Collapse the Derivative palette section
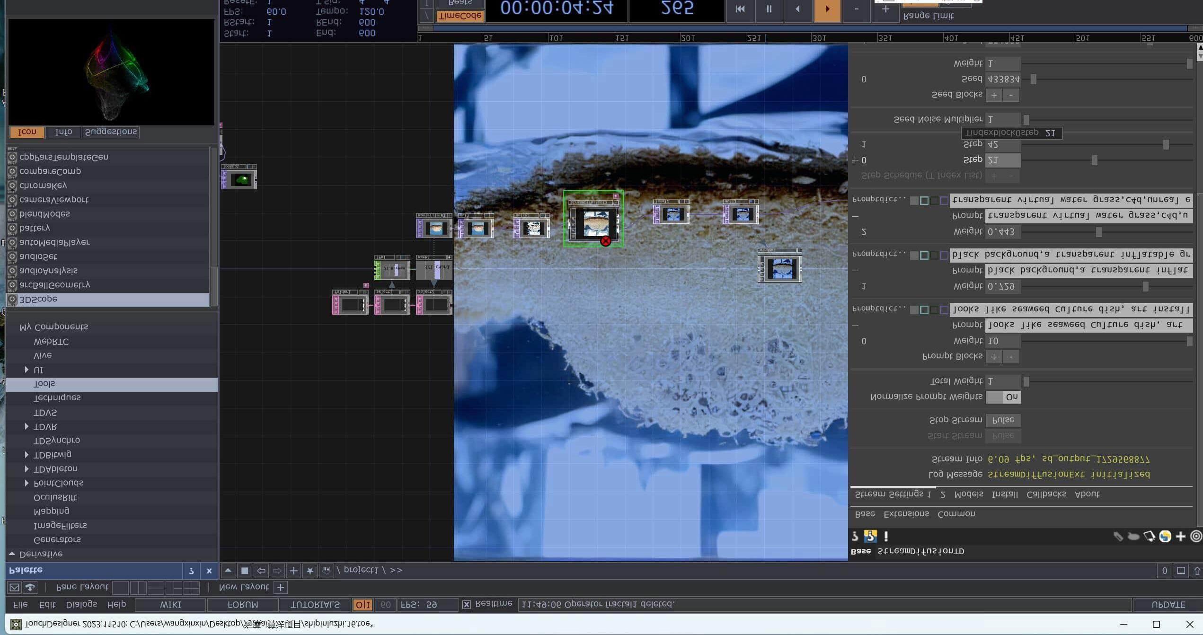The image size is (1203, 635). point(12,554)
